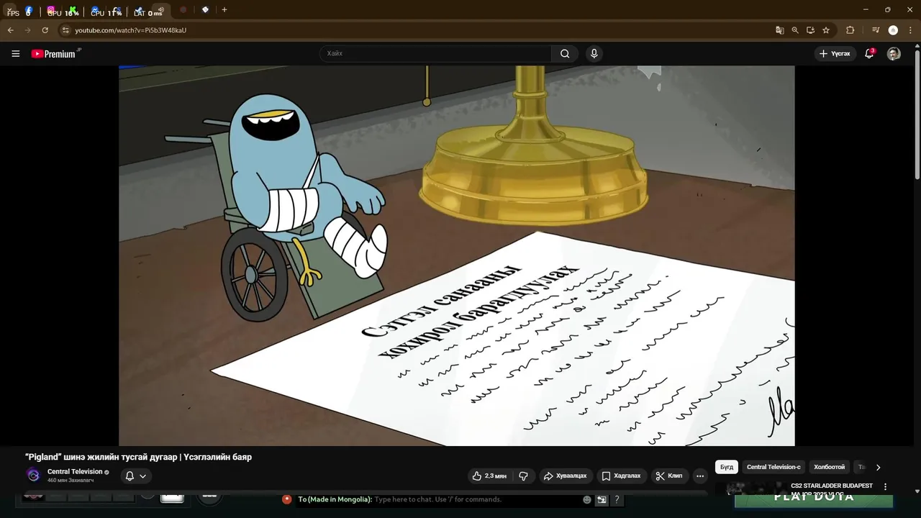The image size is (921, 518).
Task: Click the browser back arrow
Action: pos(10,30)
